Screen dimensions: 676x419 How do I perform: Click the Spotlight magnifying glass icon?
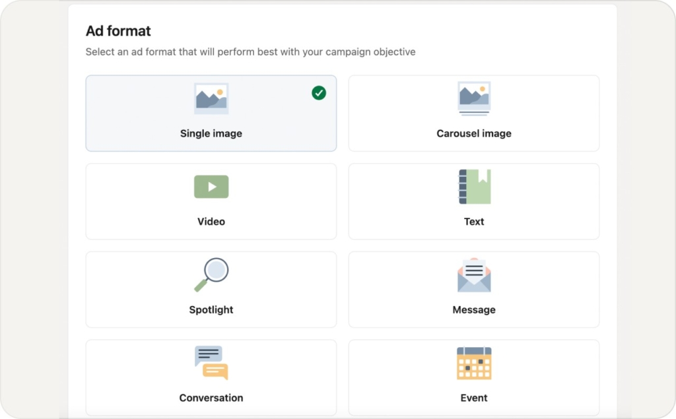pyautogui.click(x=211, y=274)
